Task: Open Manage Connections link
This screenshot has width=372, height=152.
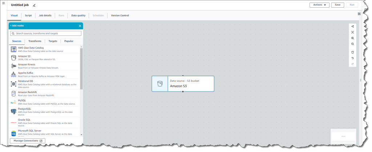Action: coord(28,141)
